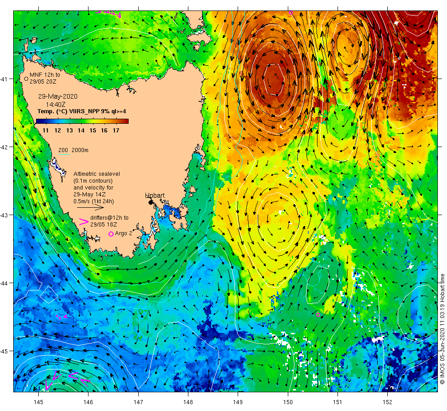447x411 pixels.
Task: Click the longitude 145 axis label
Action: tap(38, 402)
